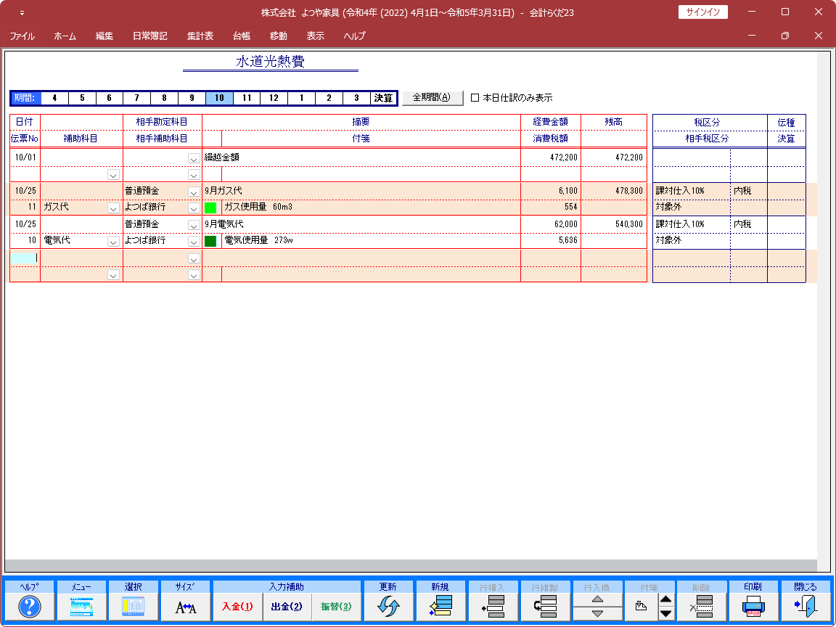The width and height of the screenshot is (836, 627).
Task: Select period month 6 tab
Action: click(110, 98)
